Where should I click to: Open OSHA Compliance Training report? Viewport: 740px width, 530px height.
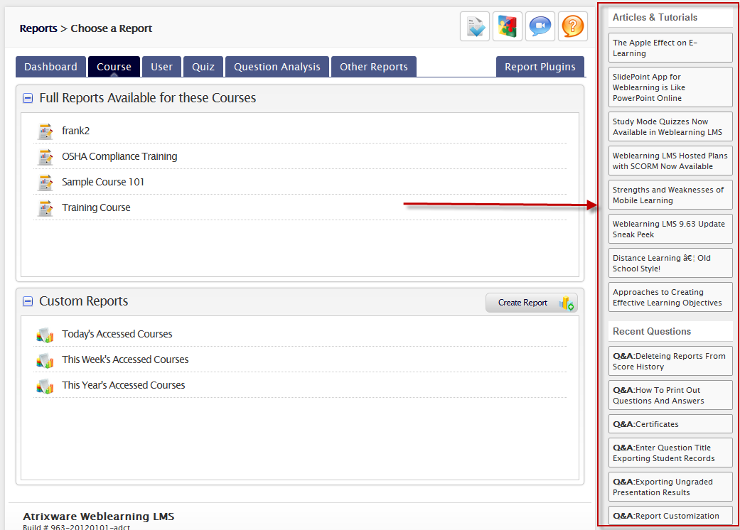click(119, 156)
